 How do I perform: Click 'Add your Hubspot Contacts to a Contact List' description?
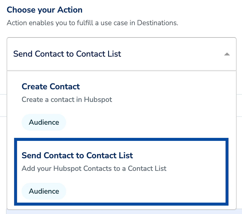[x=94, y=168]
